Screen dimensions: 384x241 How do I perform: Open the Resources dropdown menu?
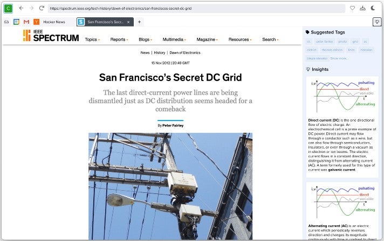[x=239, y=39]
